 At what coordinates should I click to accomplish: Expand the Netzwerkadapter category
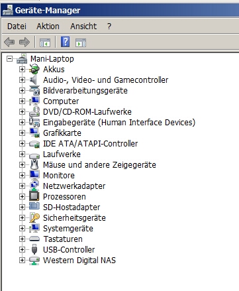(22, 186)
